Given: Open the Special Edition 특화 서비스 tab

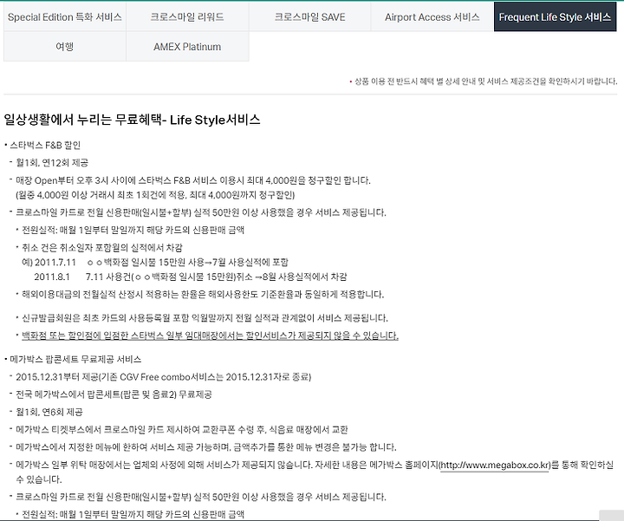Looking at the screenshot, I should tap(65, 16).
